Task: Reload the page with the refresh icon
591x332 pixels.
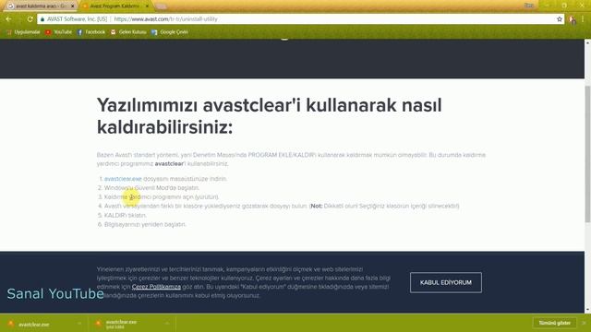Action: [x=30, y=18]
